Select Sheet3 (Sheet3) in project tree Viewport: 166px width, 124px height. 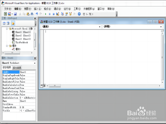pos(21,39)
